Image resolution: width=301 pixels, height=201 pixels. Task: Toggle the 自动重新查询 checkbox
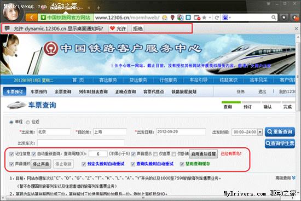(x=34, y=154)
